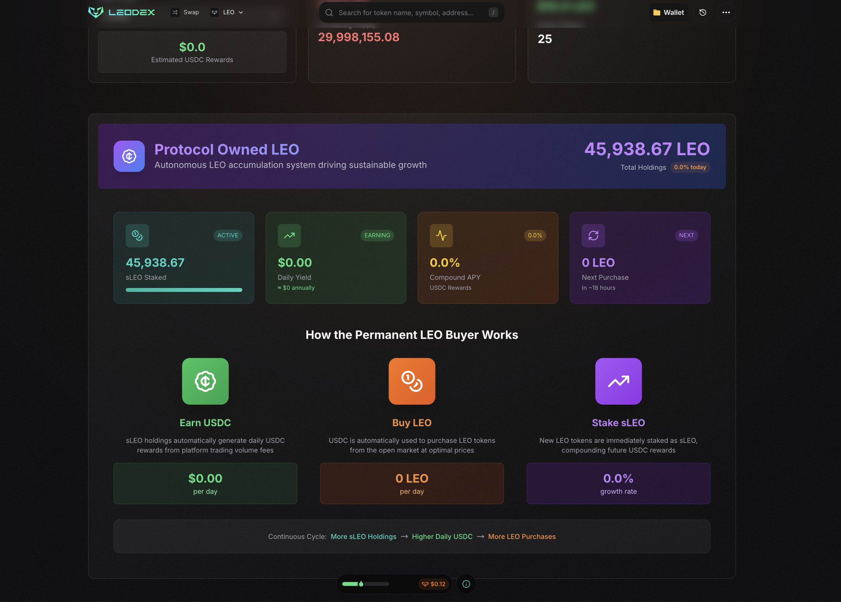841x602 pixels.
Task: Click the ACTIVE status badge
Action: [228, 236]
